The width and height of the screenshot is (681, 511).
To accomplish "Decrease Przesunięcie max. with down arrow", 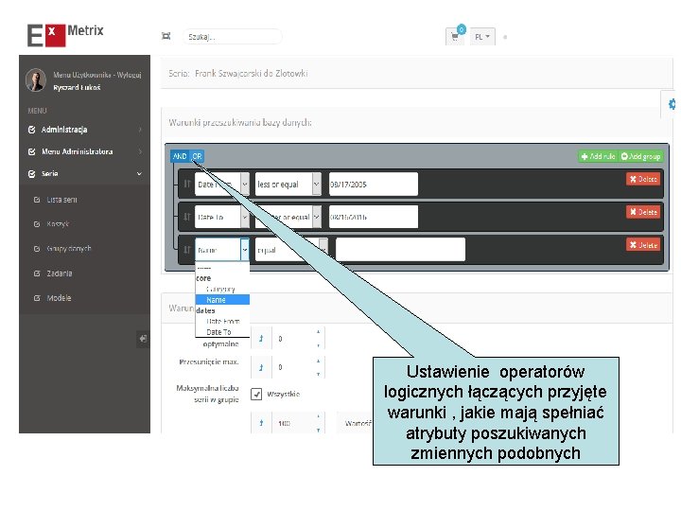I will coord(319,374).
